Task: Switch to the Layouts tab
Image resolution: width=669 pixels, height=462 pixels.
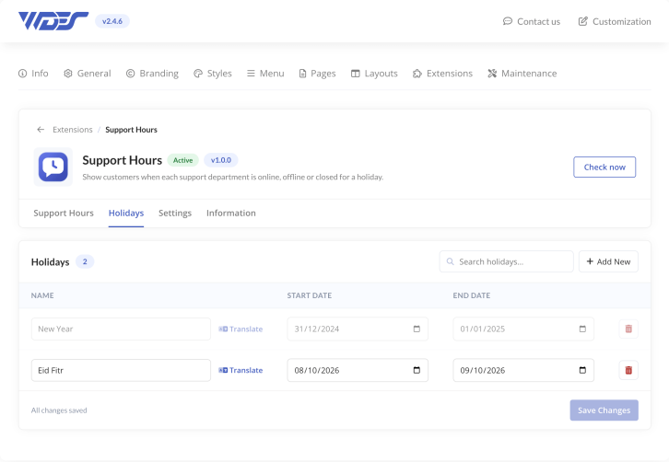Action: (374, 74)
